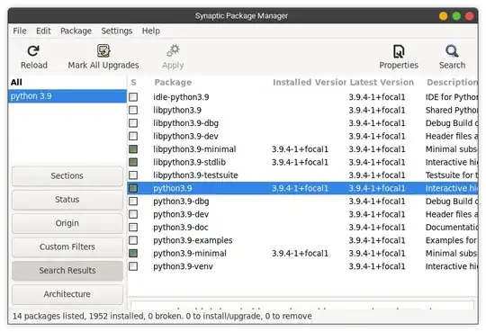486x332 pixels.
Task: Click the Reload toolbar icon
Action: 33,51
